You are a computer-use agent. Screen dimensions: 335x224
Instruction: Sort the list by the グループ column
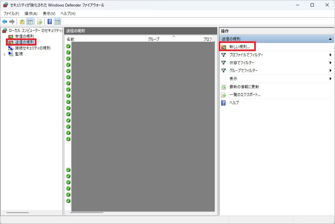pyautogui.click(x=173, y=39)
